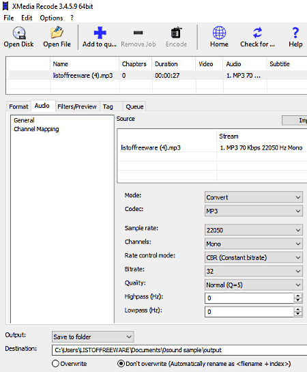Open the Bitrate dropdown showing 32
The width and height of the screenshot is (307, 372).
[254, 271]
